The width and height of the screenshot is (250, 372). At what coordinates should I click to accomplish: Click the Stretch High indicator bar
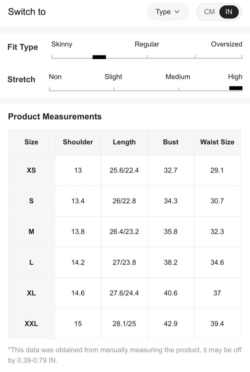pos(236,88)
